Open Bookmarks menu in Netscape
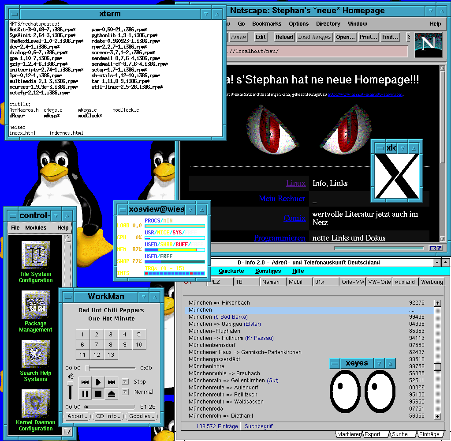Screen dimensions: 451x441 tap(267, 24)
